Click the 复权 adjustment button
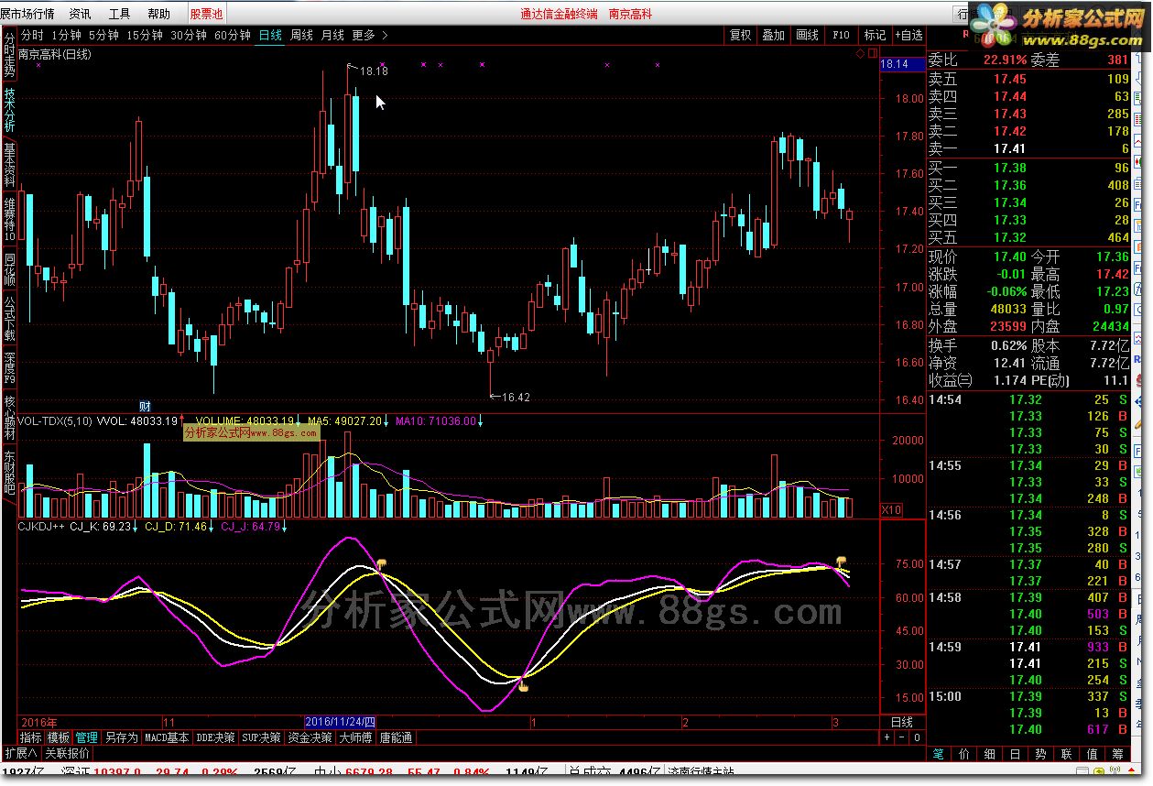 point(740,36)
